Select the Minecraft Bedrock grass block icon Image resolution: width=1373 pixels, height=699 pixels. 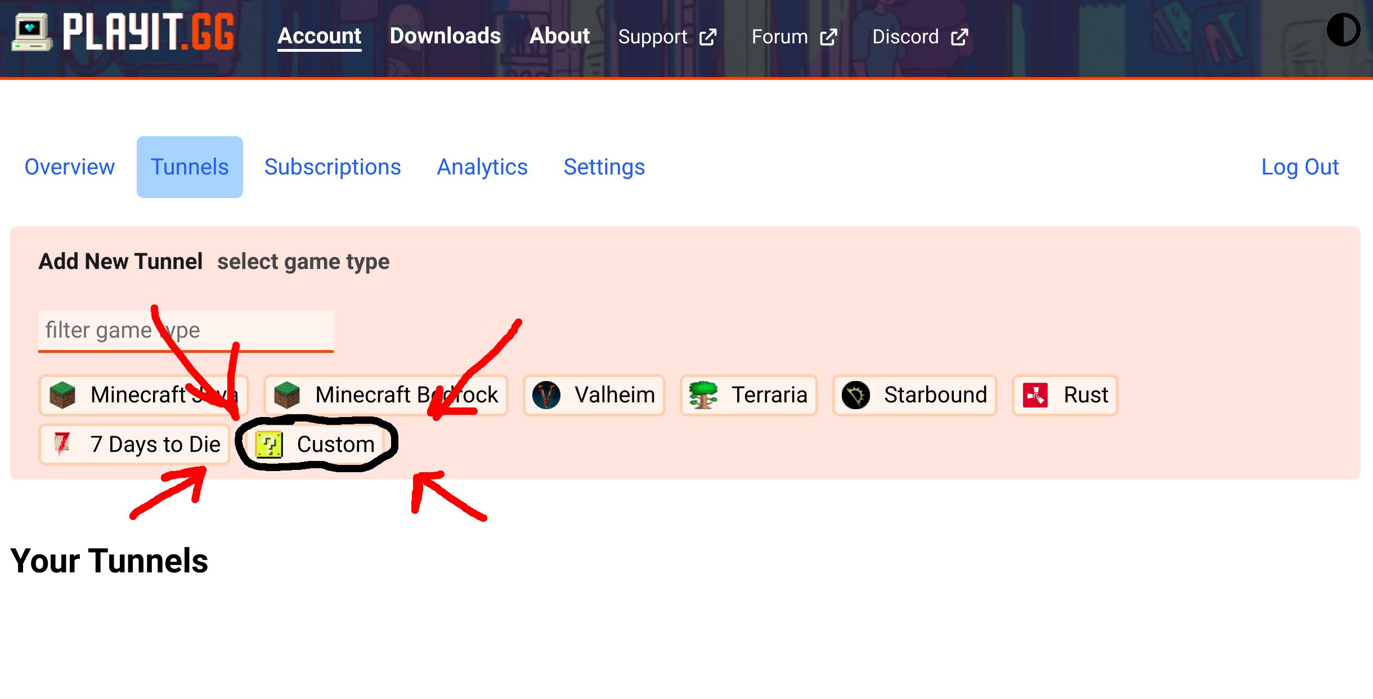coord(287,395)
